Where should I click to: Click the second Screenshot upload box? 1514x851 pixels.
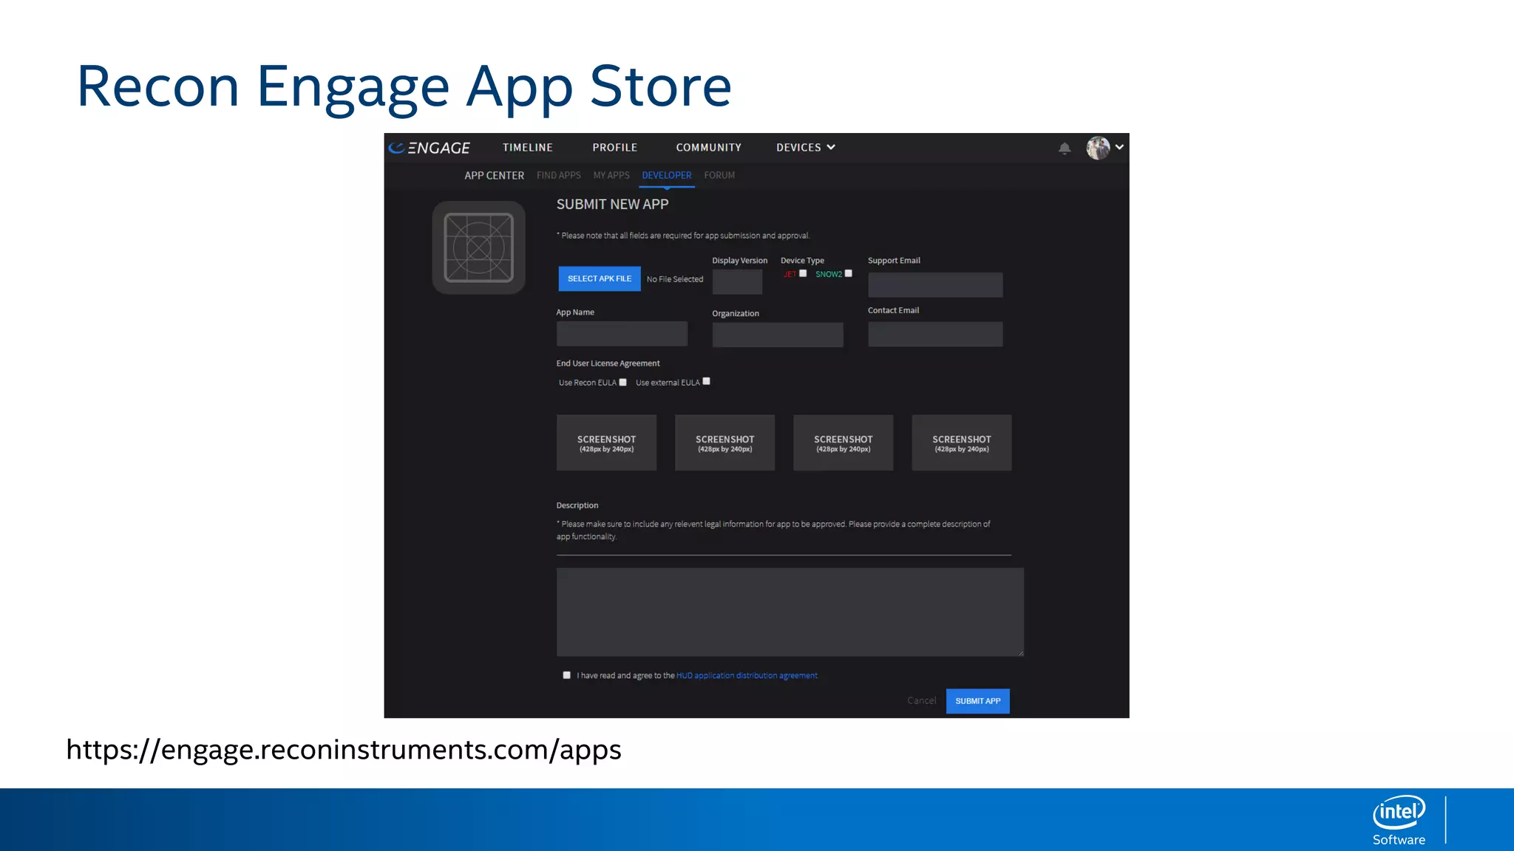(x=725, y=442)
